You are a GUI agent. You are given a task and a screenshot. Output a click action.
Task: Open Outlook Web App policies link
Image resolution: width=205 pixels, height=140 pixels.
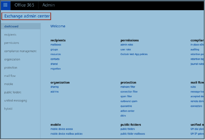134,54
